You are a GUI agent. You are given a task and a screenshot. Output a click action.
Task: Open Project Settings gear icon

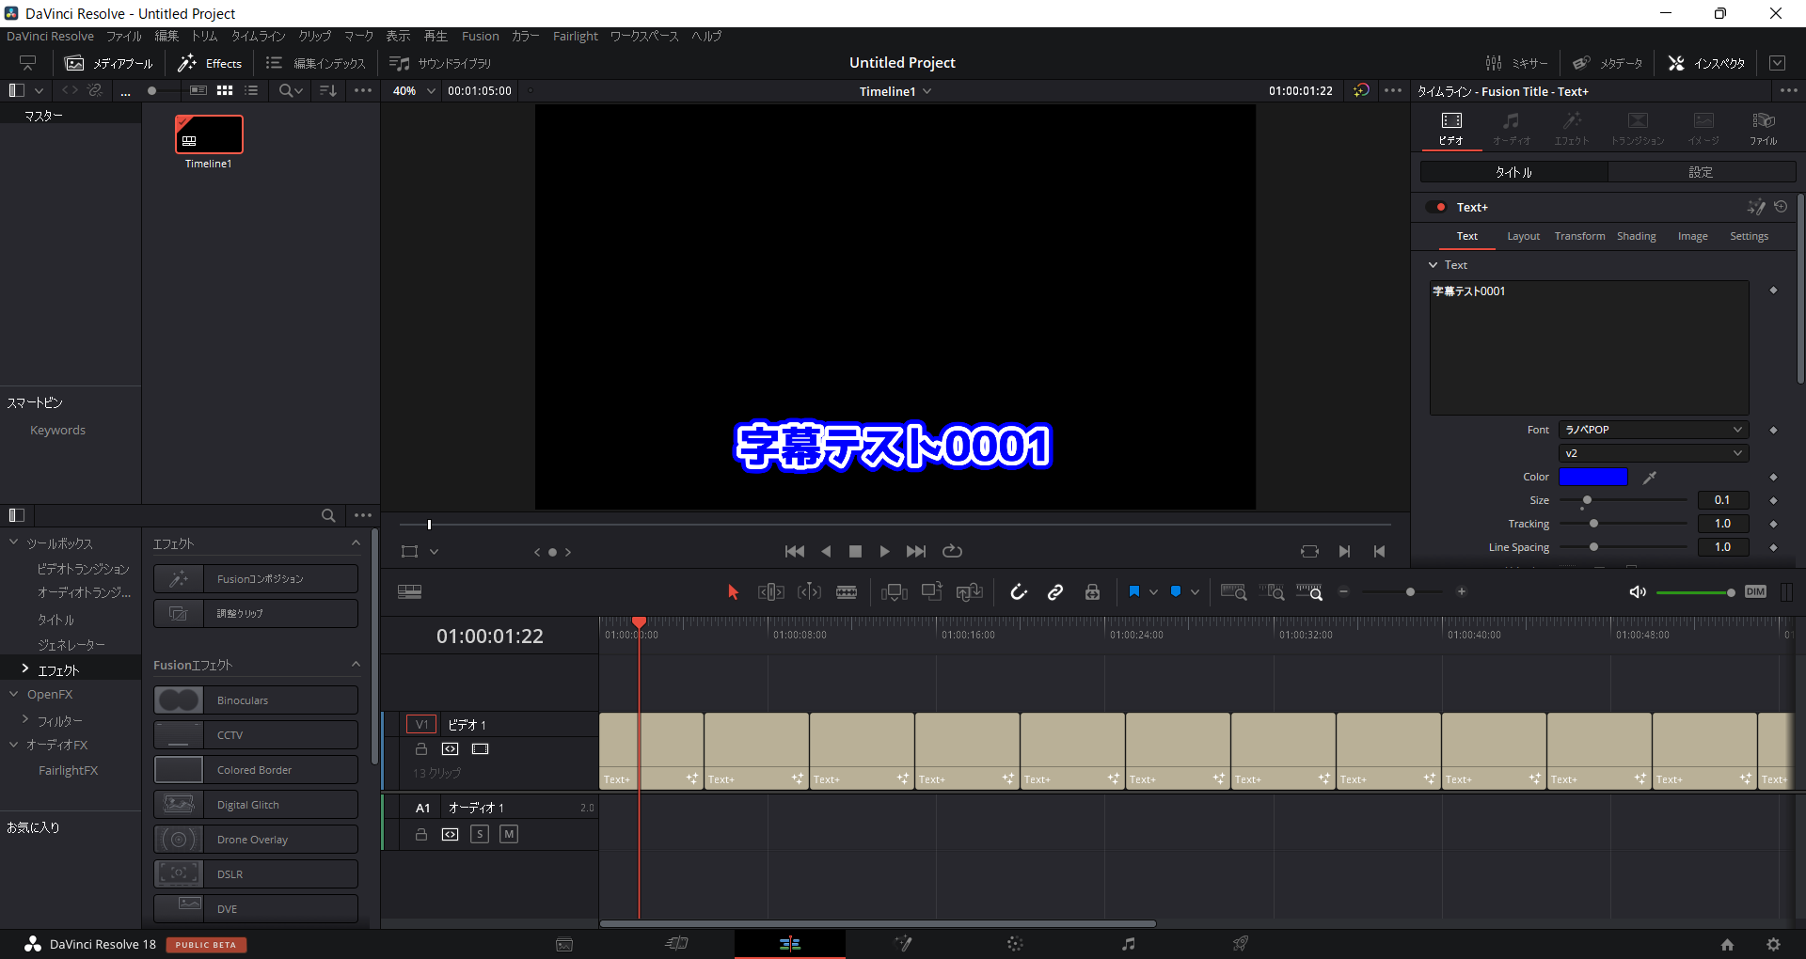(x=1773, y=944)
